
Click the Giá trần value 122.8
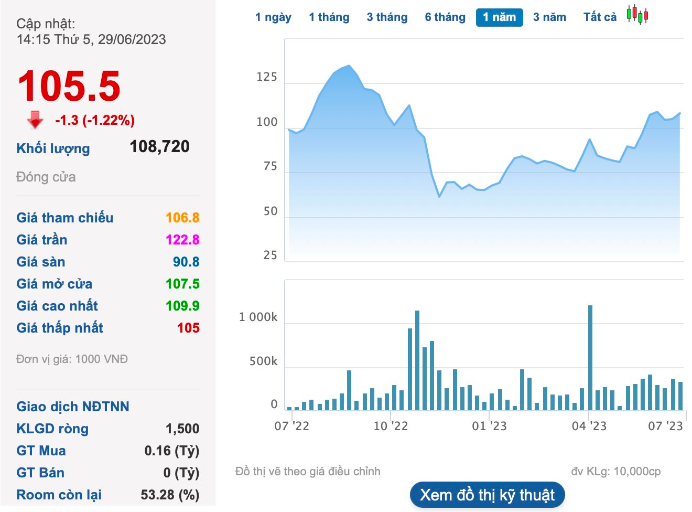182,240
